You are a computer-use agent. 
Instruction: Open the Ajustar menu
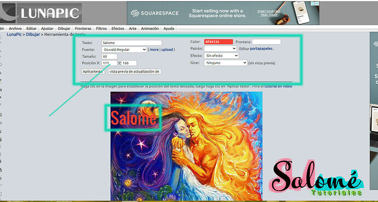click(47, 28)
